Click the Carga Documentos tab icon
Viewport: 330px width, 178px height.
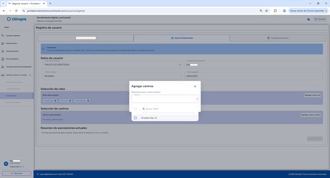tap(268, 38)
